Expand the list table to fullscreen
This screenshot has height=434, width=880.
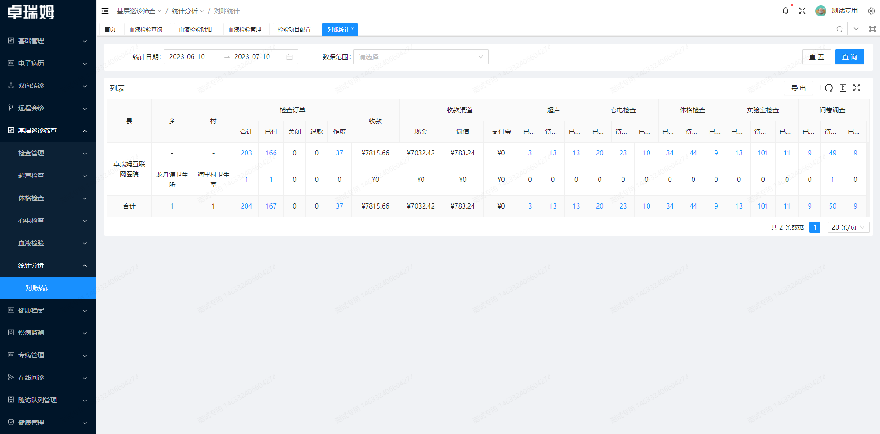click(x=857, y=88)
